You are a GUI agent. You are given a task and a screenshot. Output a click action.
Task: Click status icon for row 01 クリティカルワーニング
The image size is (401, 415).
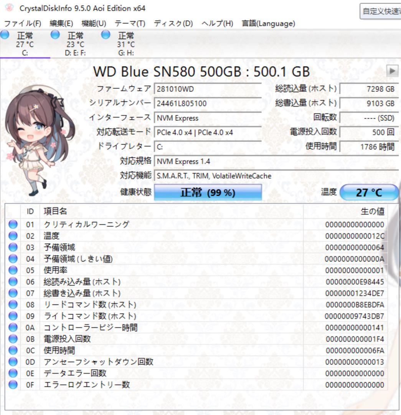(13, 224)
